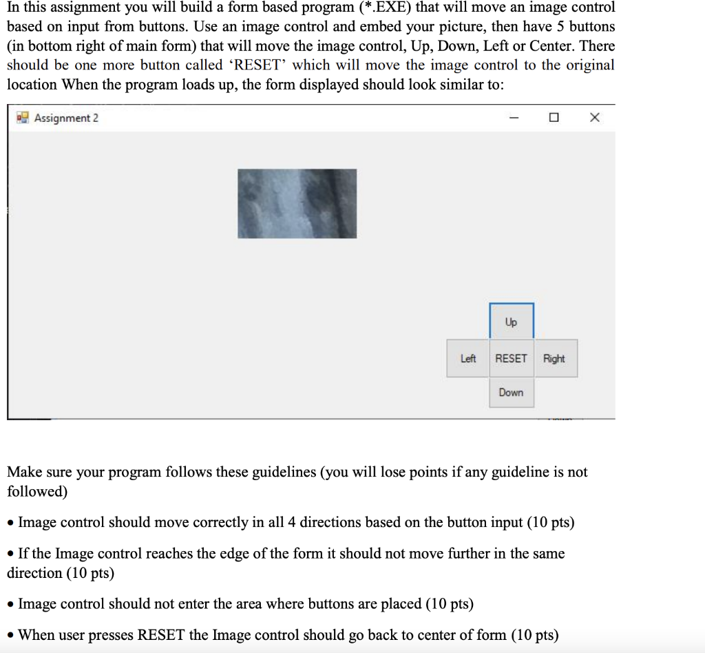Image resolution: width=705 pixels, height=653 pixels.
Task: Click the Right button
Action: [x=556, y=358]
